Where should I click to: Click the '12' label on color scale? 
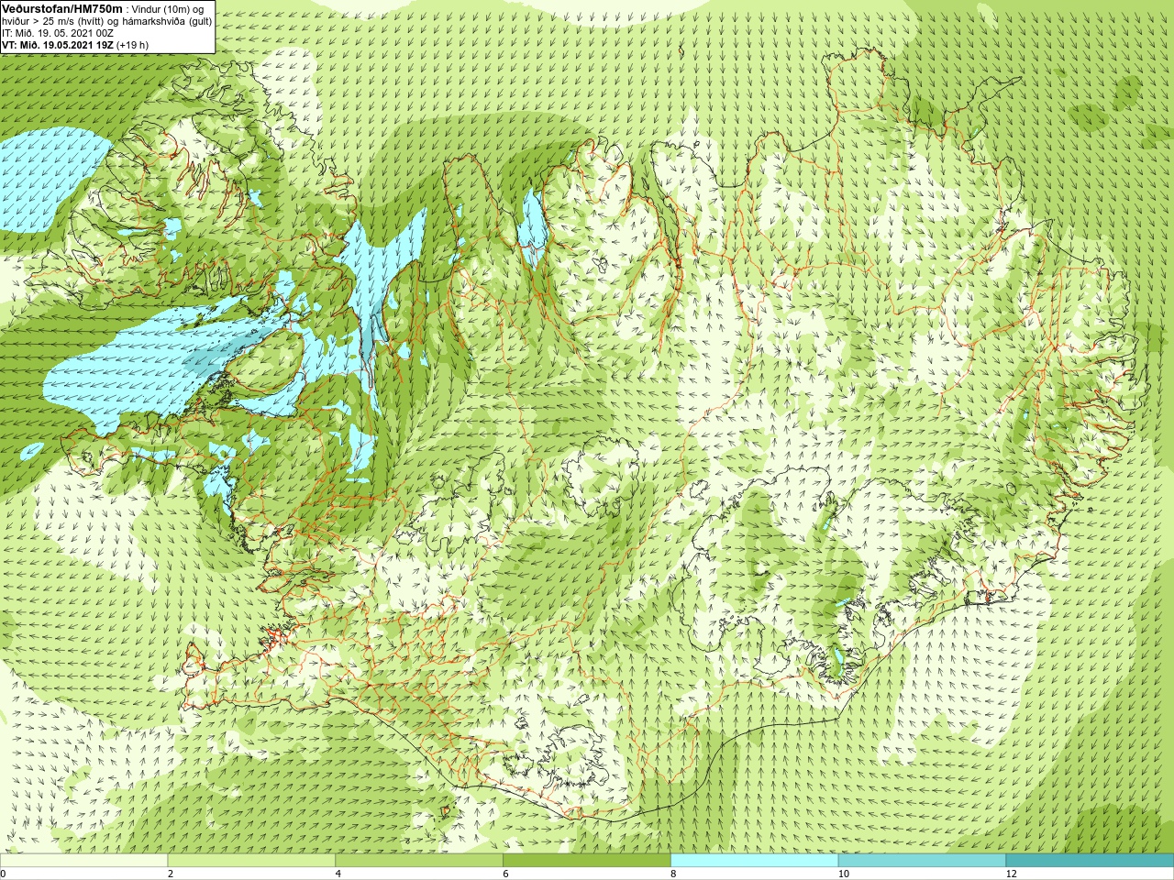tap(1011, 874)
